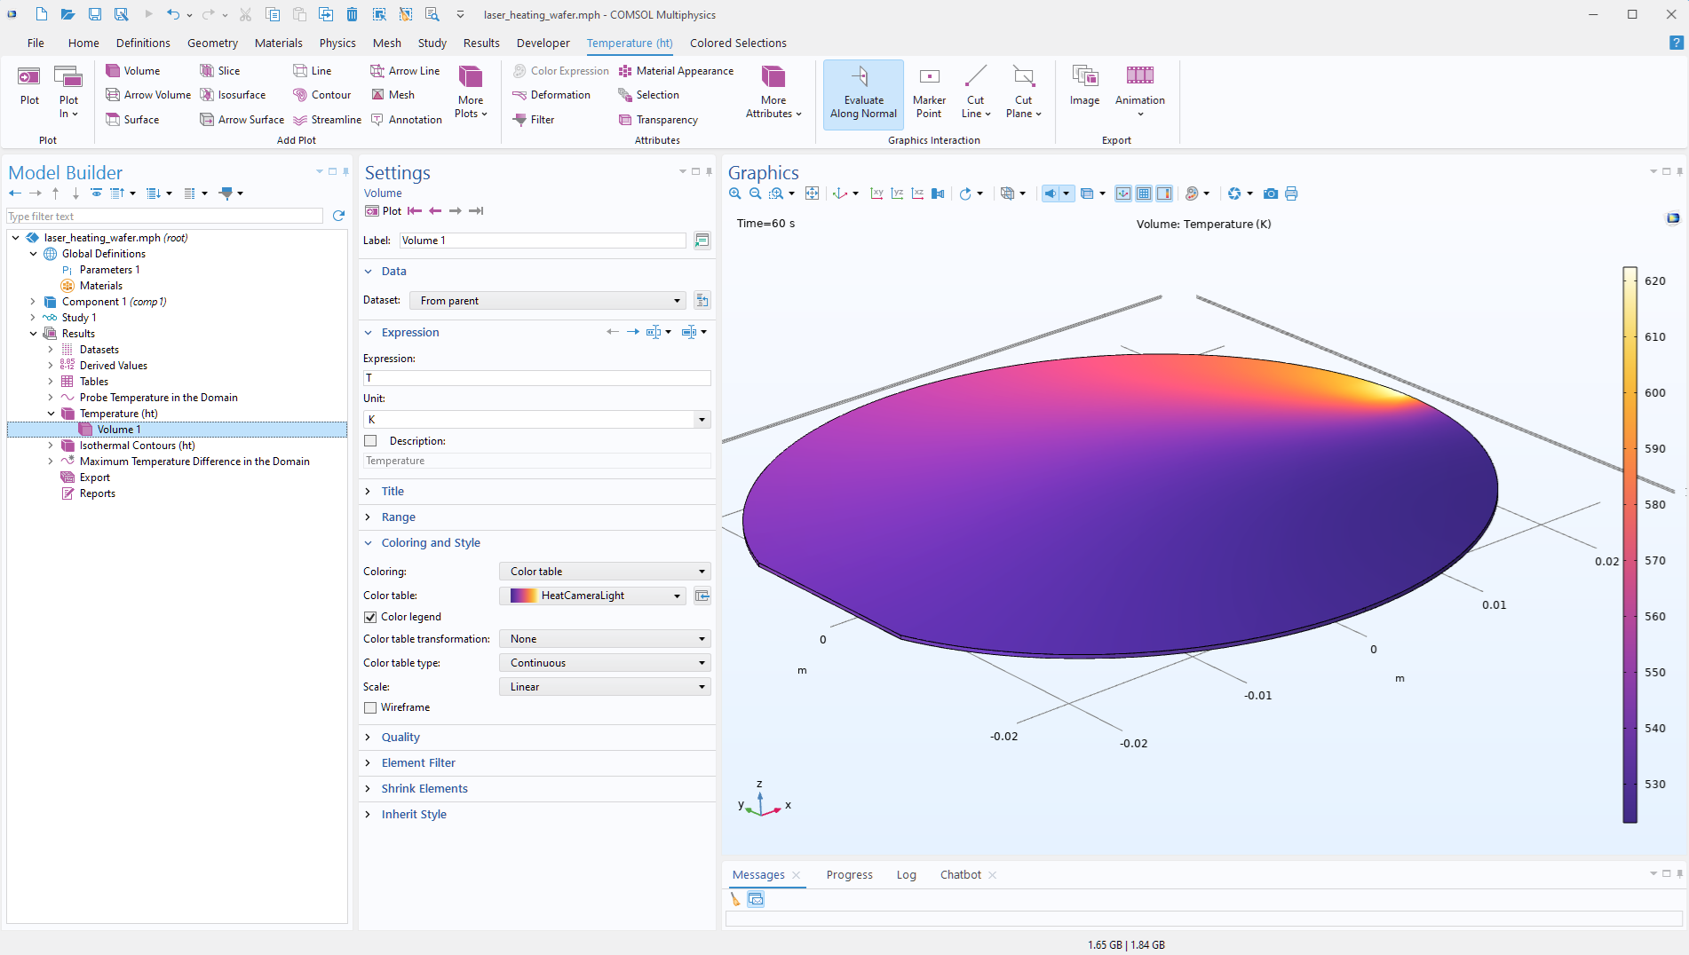
Task: Enable the Description checkbox
Action: 370,441
